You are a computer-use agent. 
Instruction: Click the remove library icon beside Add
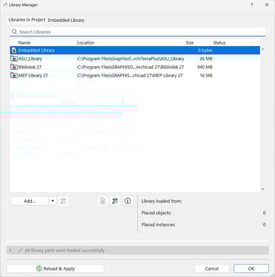(63, 201)
